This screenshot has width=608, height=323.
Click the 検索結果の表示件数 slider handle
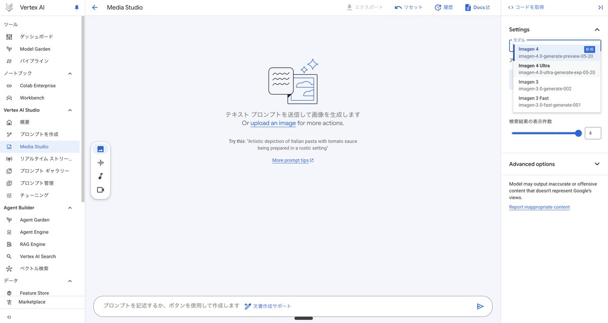coord(579,133)
